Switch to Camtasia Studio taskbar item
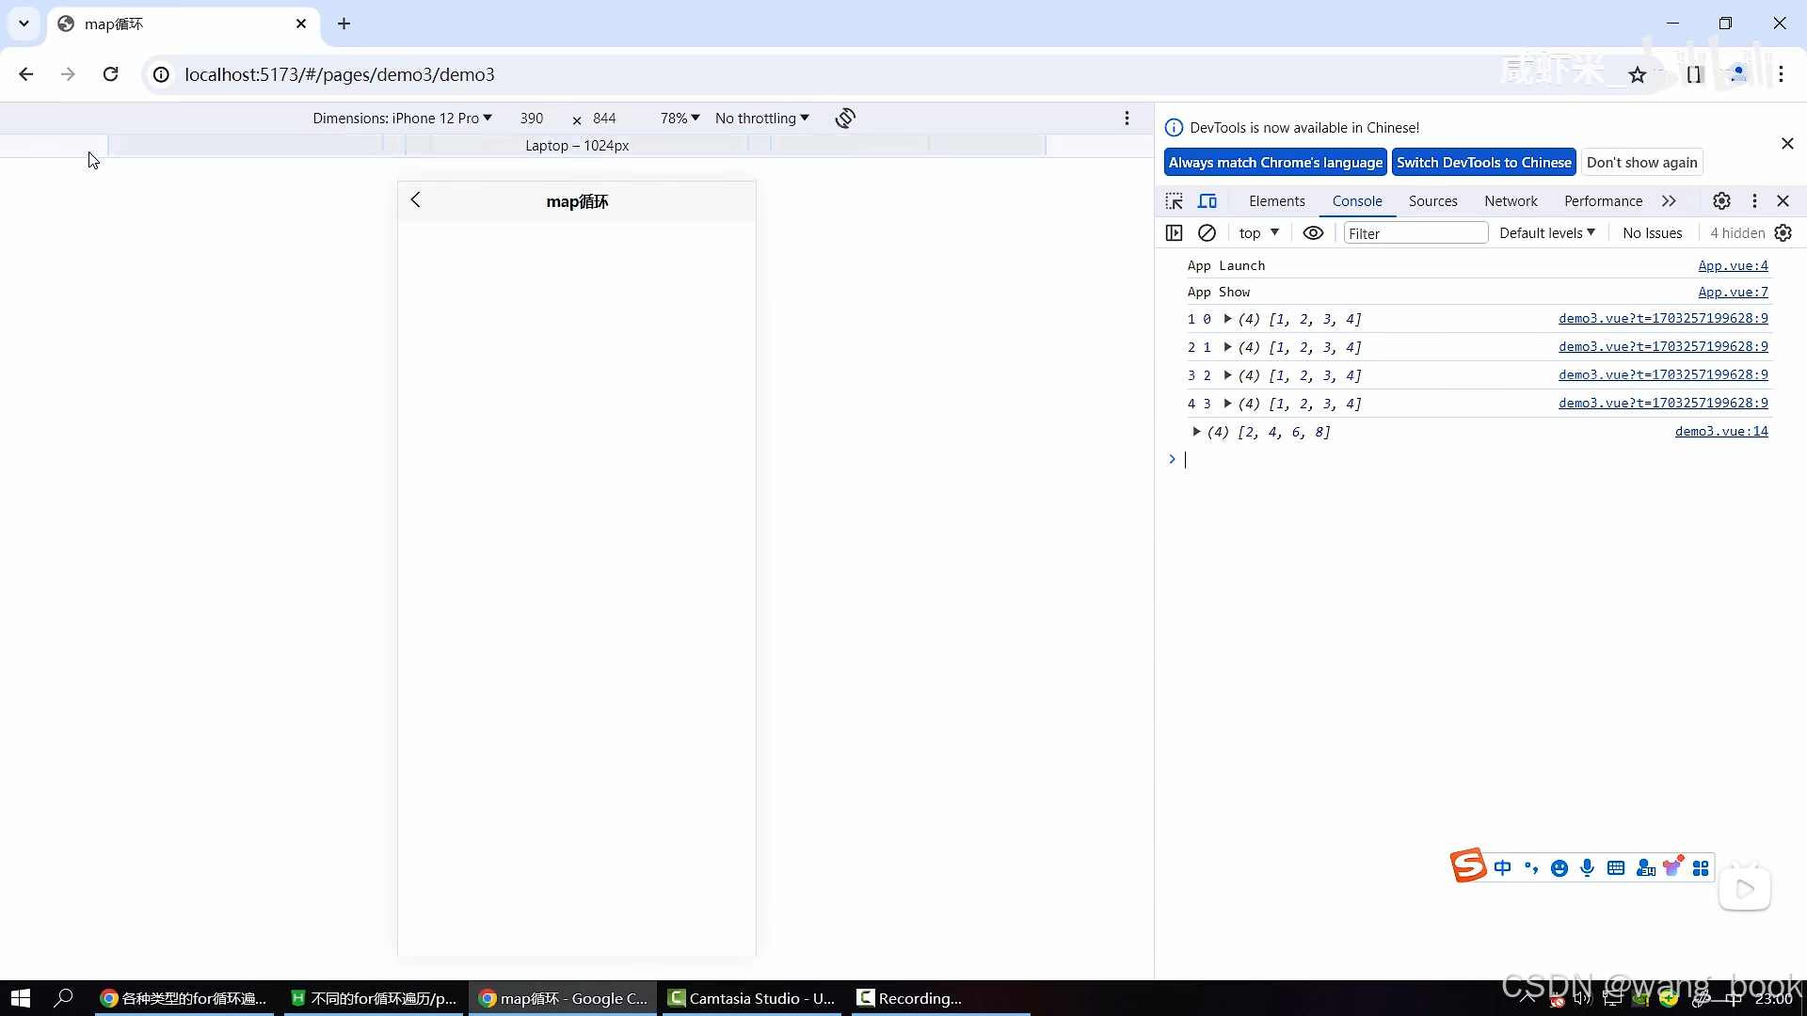 pos(751,998)
